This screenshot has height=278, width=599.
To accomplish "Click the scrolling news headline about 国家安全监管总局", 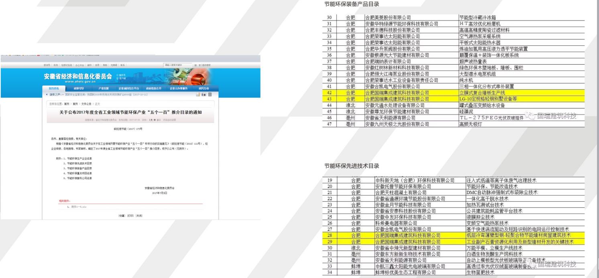I will click(x=106, y=94).
